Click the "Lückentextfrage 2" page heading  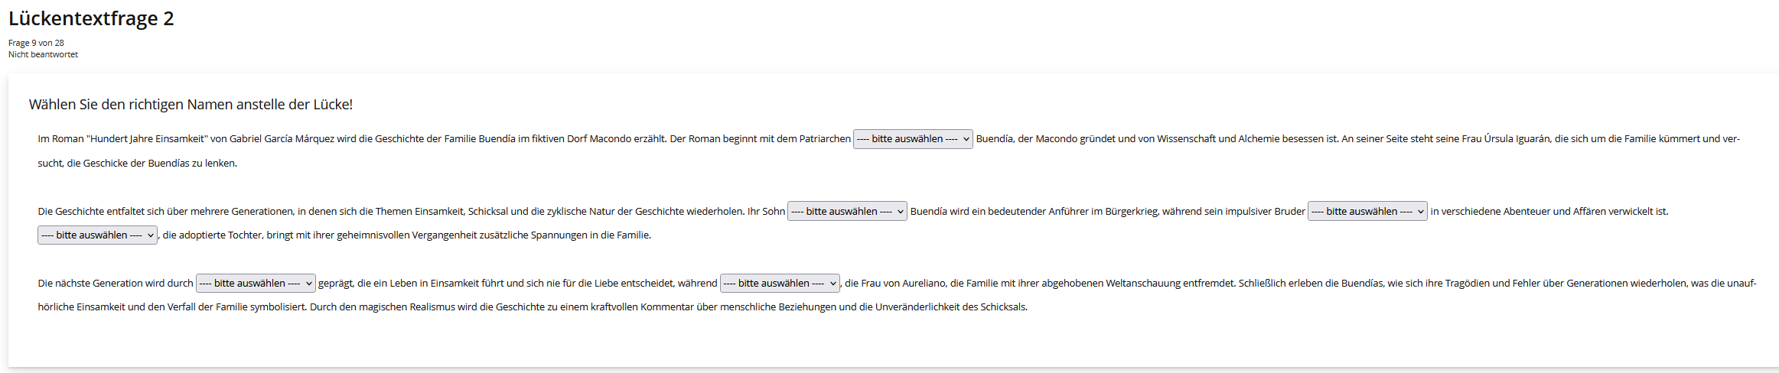coord(91,18)
